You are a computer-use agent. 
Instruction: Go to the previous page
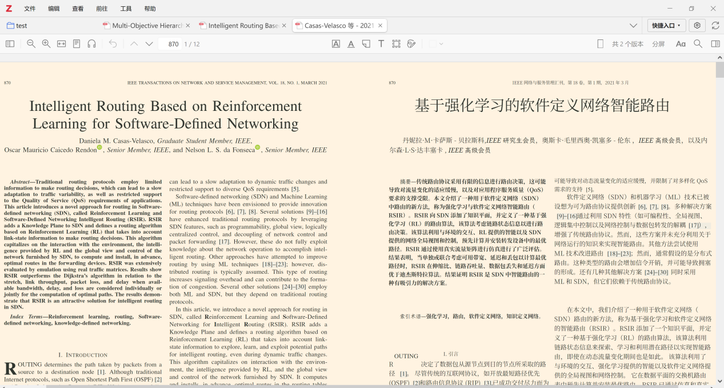(x=134, y=44)
